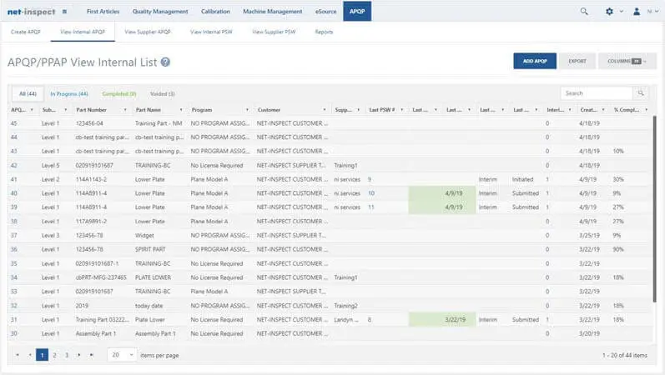Open Program column filter dropdown
The width and height of the screenshot is (665, 375).
[247, 110]
